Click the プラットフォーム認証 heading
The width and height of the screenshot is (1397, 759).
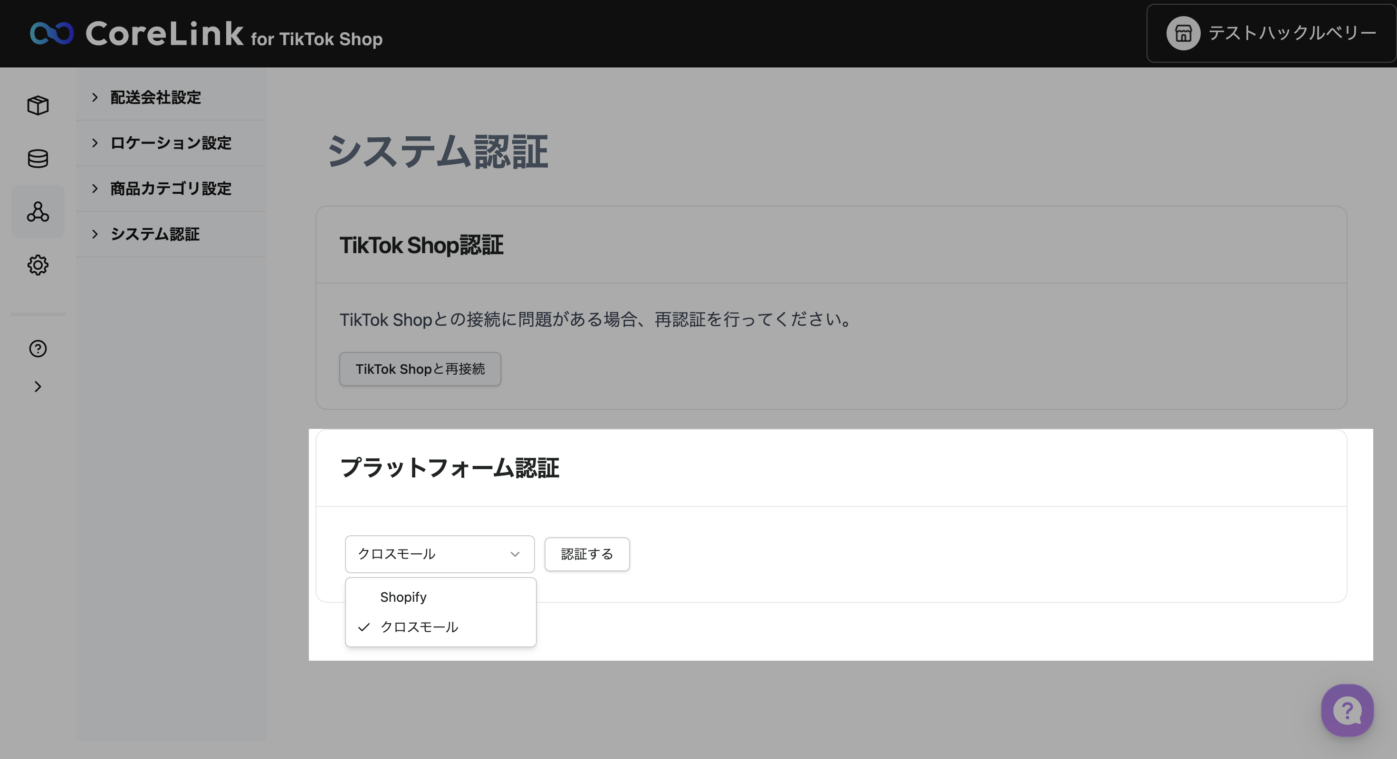(449, 468)
